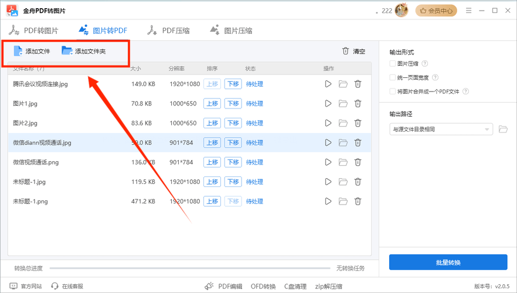Screen dimensions: 517x293
Task: Move 图片1.jpg down with 下移
Action: pyautogui.click(x=233, y=104)
